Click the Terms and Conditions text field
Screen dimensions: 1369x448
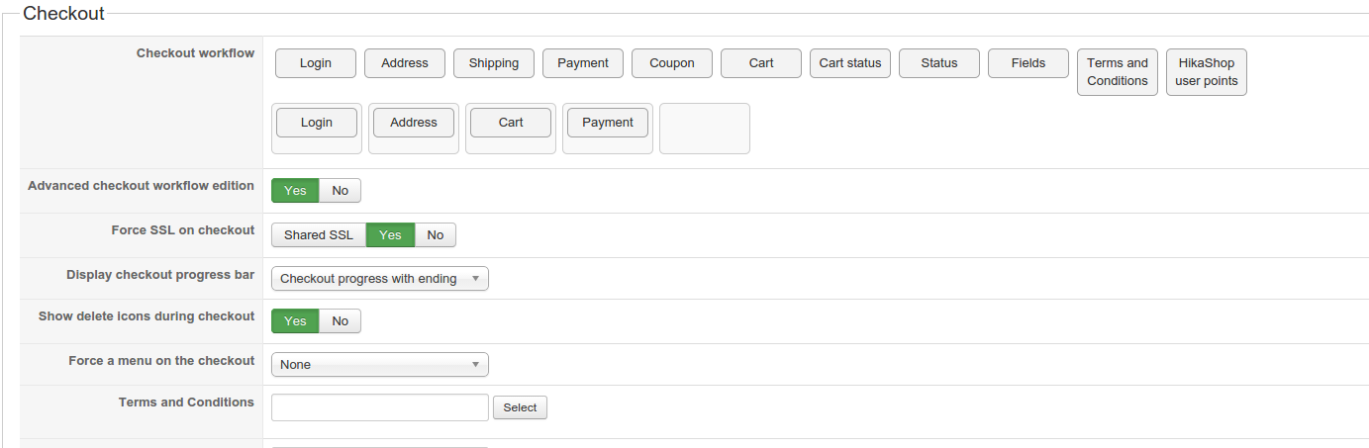click(379, 407)
